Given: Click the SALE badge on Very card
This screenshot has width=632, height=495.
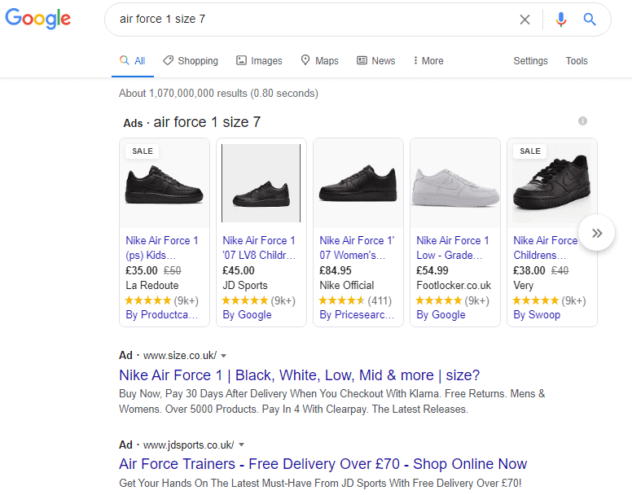Looking at the screenshot, I should tap(530, 151).
